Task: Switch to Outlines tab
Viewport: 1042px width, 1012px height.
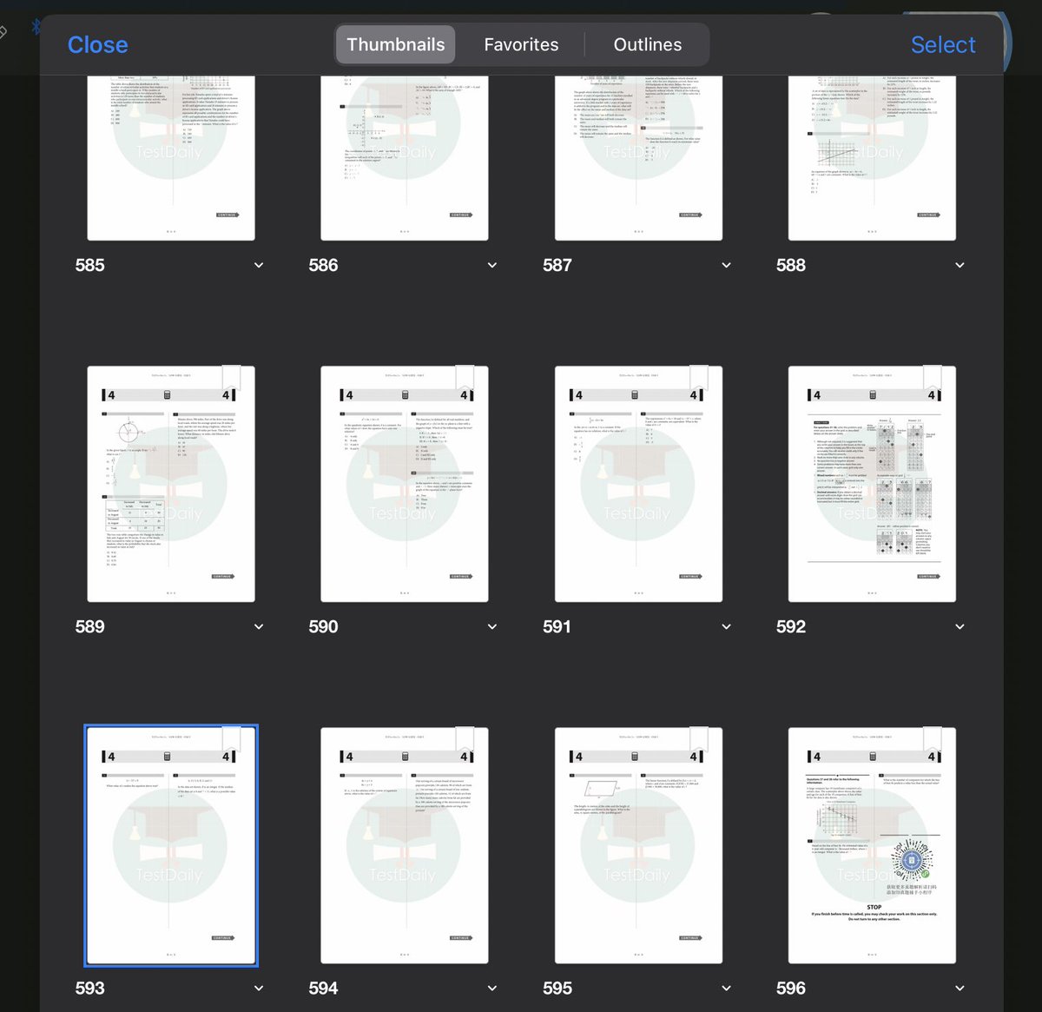Action: 648,44
